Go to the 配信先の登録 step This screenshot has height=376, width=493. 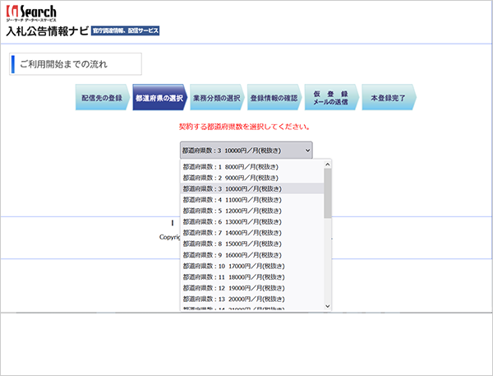click(x=103, y=97)
